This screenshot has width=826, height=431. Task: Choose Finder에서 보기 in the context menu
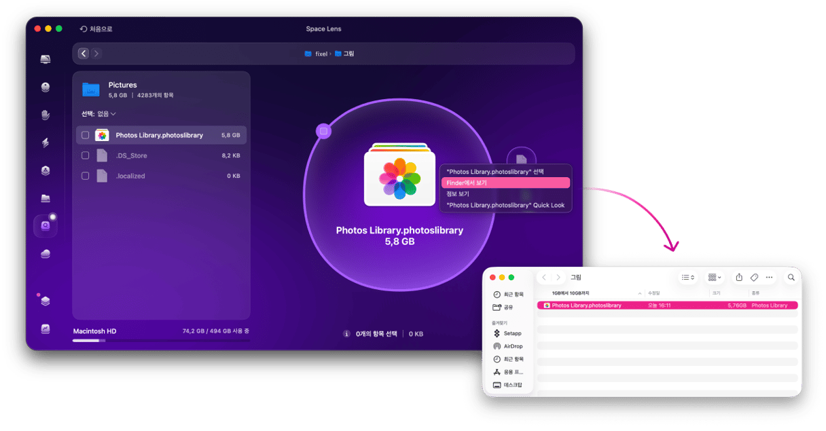[x=505, y=183]
